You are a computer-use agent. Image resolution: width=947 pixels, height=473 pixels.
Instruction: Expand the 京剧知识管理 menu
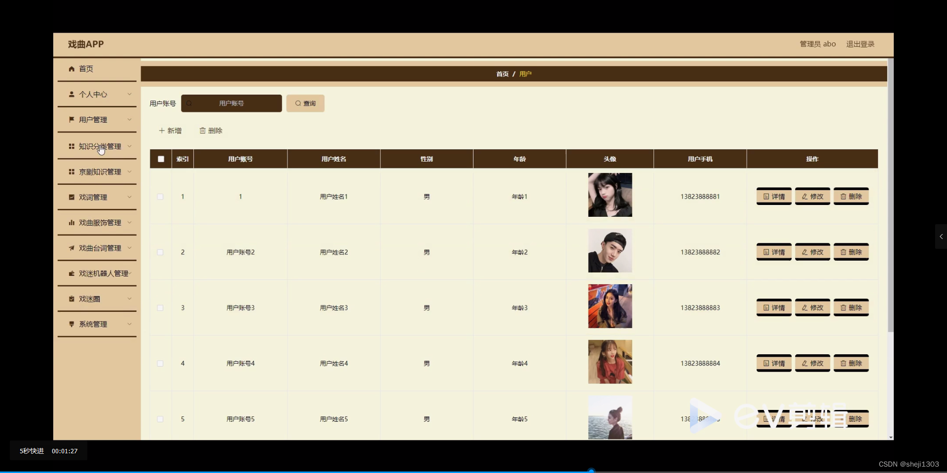[x=97, y=171]
